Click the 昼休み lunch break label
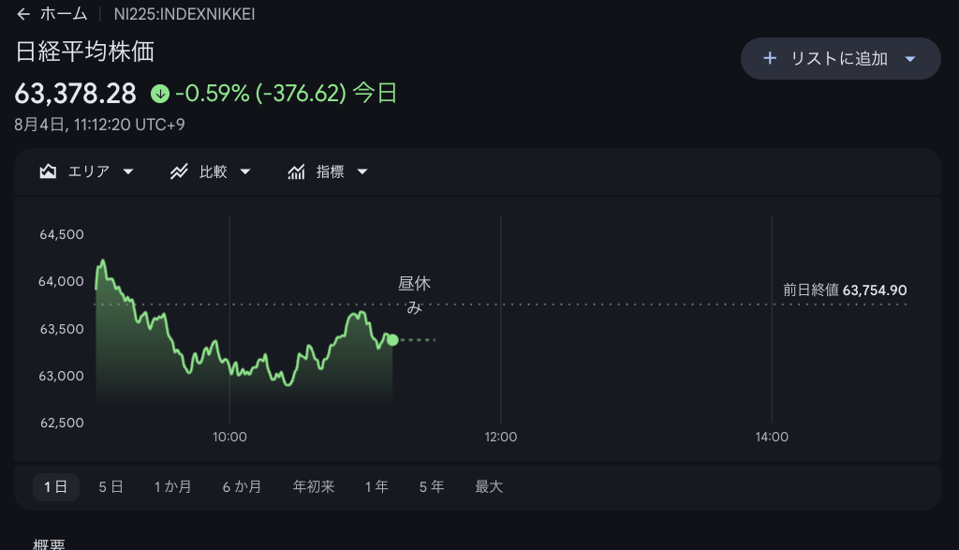The height and width of the screenshot is (550, 959). [415, 295]
